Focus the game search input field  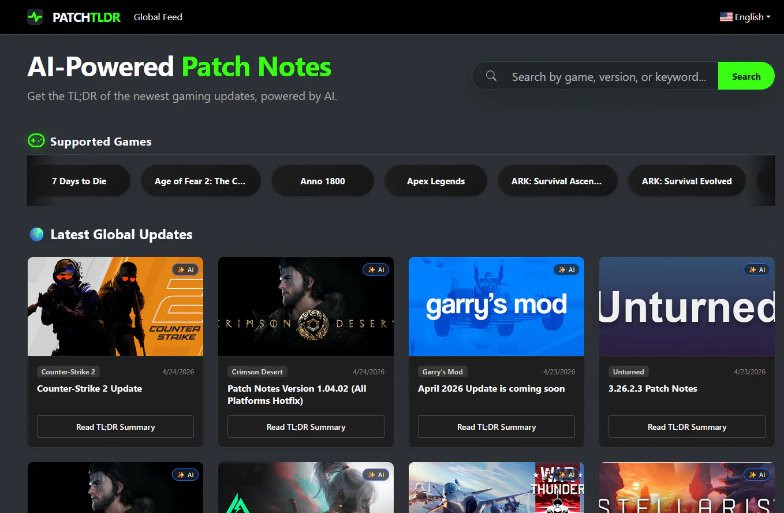click(x=609, y=76)
